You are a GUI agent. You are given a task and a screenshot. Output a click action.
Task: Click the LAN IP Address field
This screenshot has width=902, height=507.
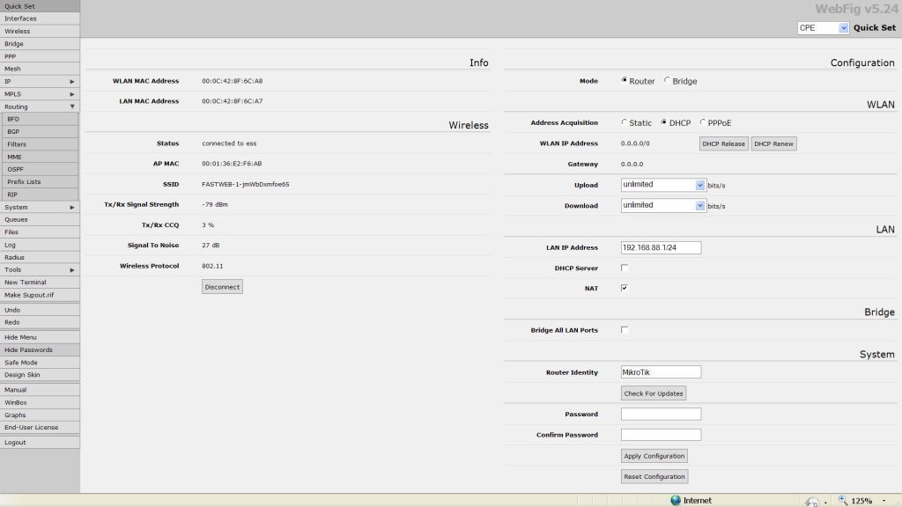661,247
